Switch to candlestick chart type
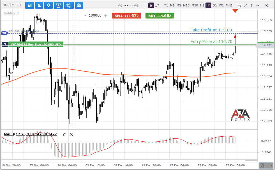Viewport: 275px width, 170px height. pos(151,5)
